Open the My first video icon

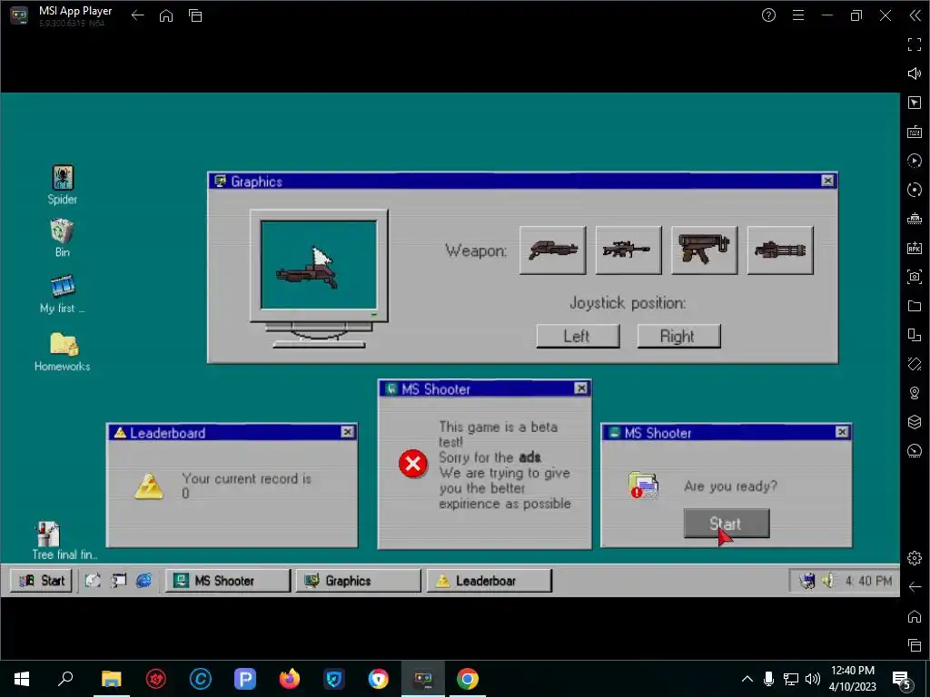pos(63,293)
